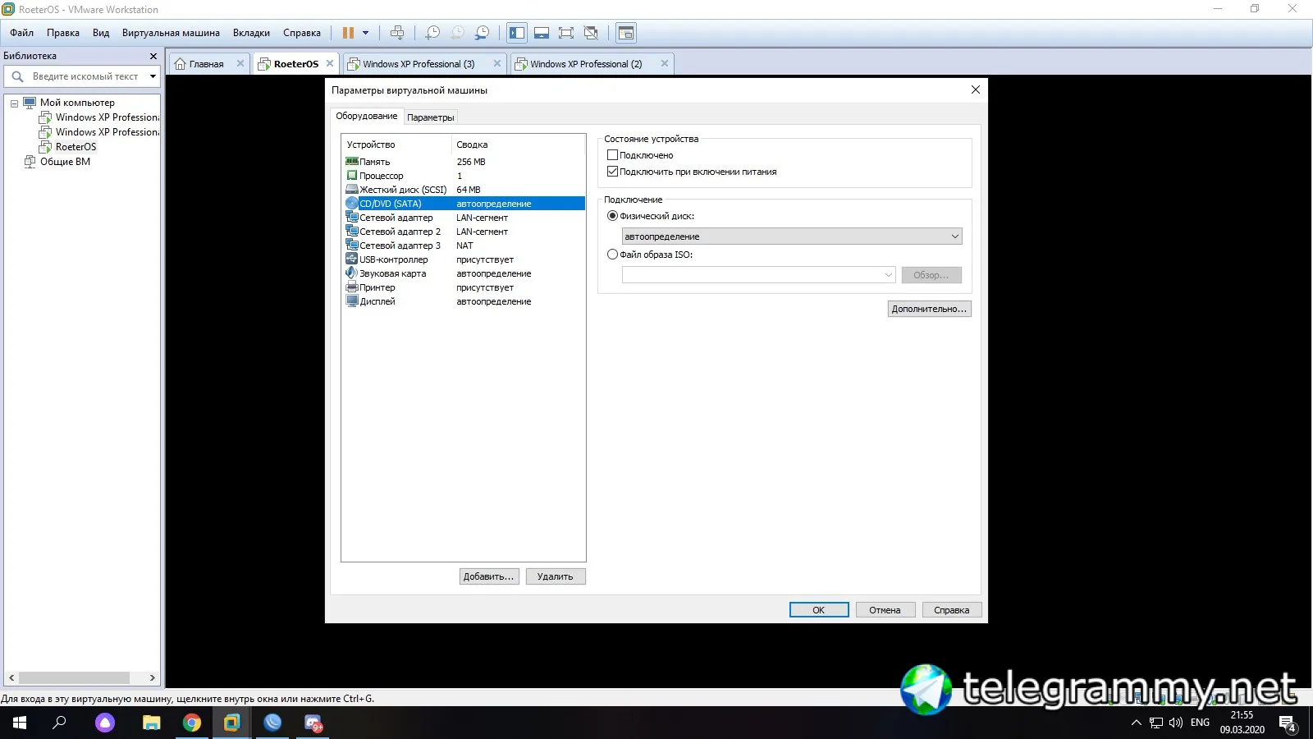Open Chrome from the taskbar

[192, 723]
